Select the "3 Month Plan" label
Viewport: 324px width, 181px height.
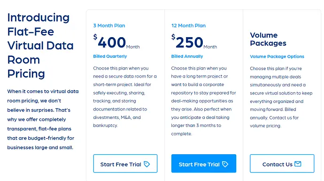(x=109, y=26)
